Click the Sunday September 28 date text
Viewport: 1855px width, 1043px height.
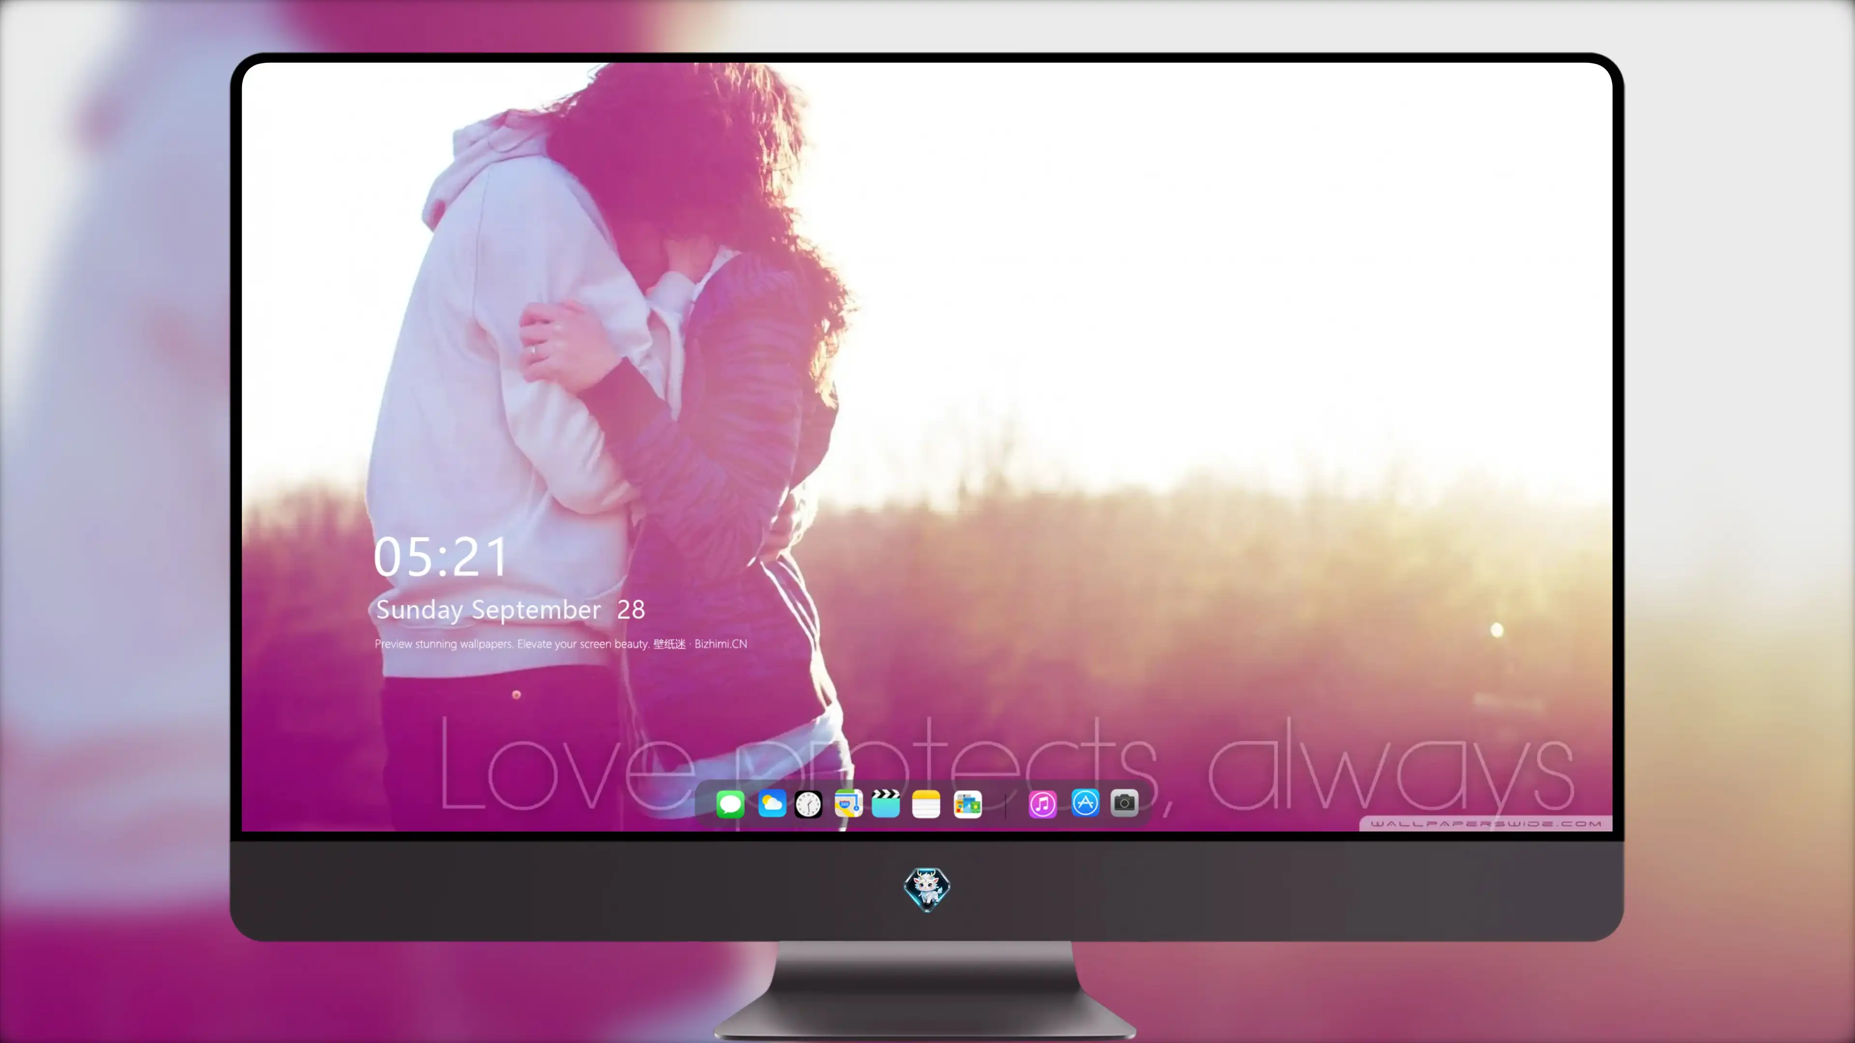point(510,610)
